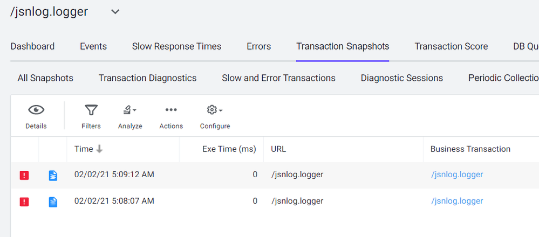The image size is (539, 237).
Task: Click red error icon for 5:08:07 snapshot
Action: [24, 201]
